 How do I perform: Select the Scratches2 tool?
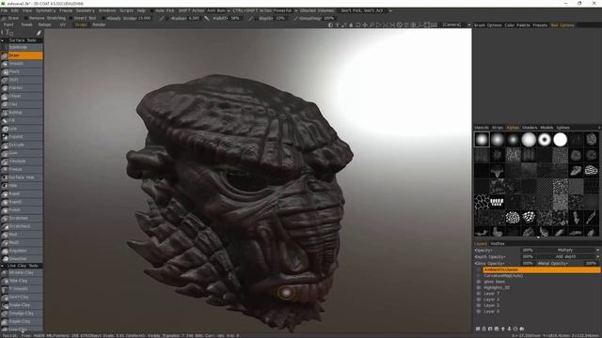pos(22,226)
